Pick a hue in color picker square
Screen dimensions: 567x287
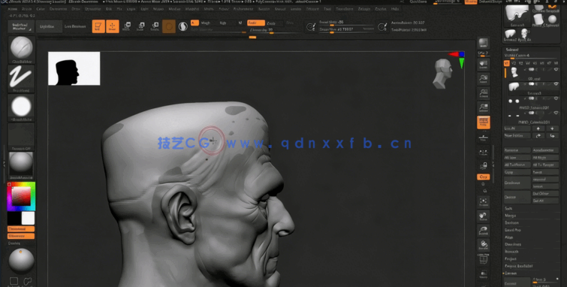pyautogui.click(x=21, y=196)
